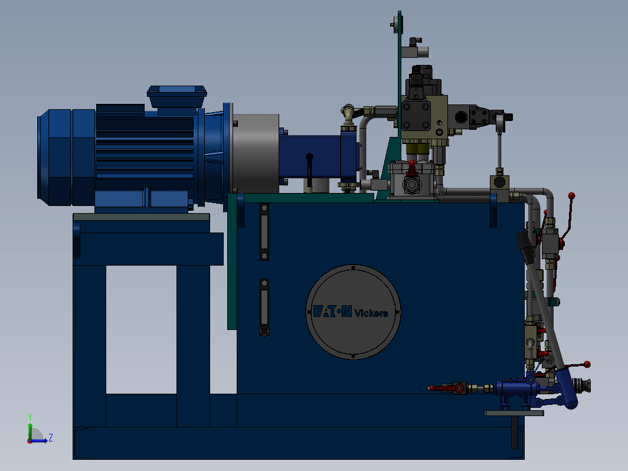Viewport: 628px width, 471px height.
Task: Select the lower sight level gauge on the tank
Action: [x=264, y=307]
